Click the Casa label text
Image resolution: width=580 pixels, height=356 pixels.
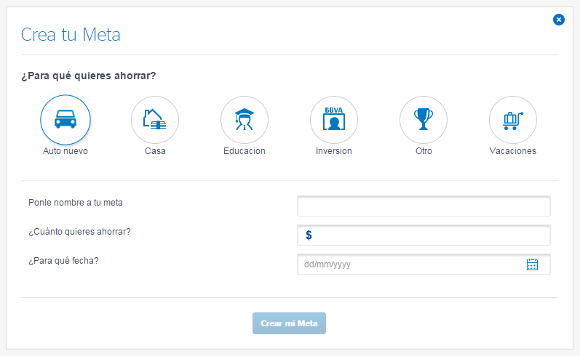click(x=155, y=151)
